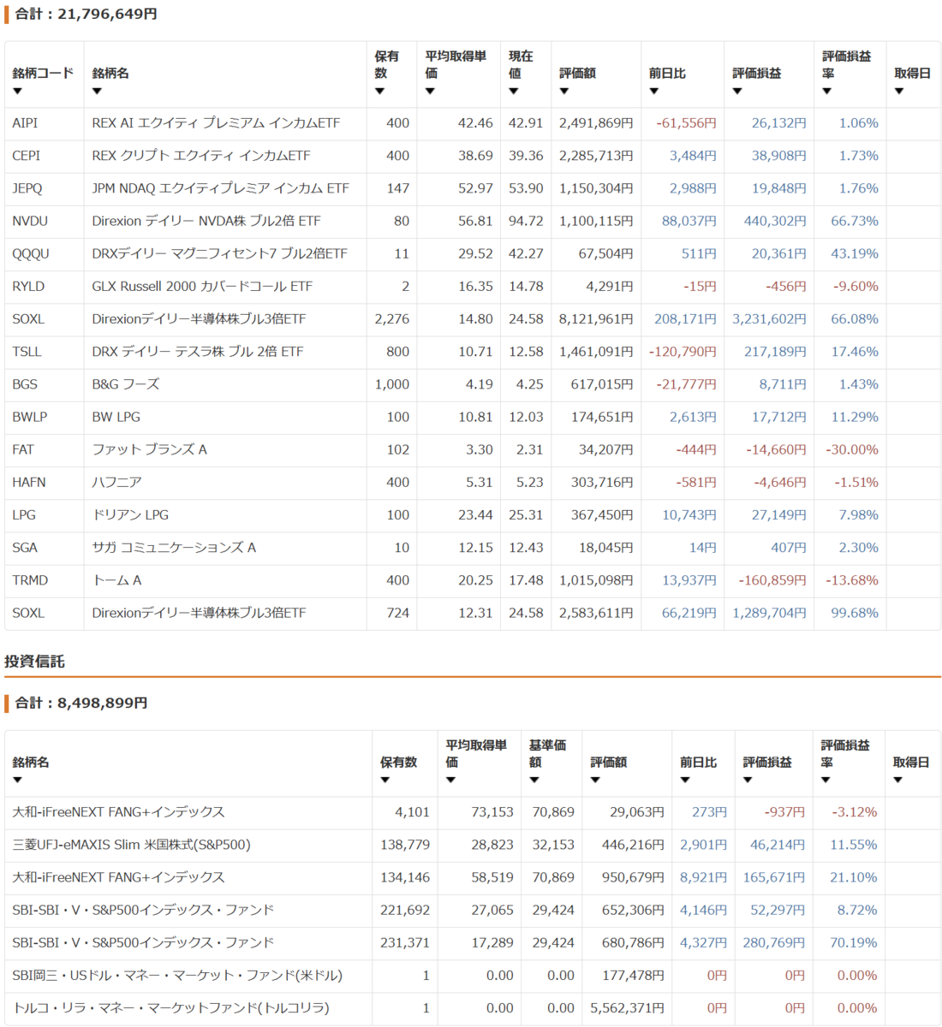Sort 投資信託 table by 評価額 arrow

click(595, 780)
